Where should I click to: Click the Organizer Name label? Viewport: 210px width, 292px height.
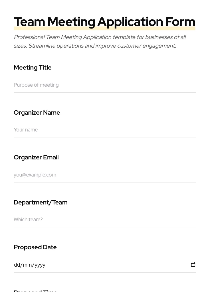(37, 113)
